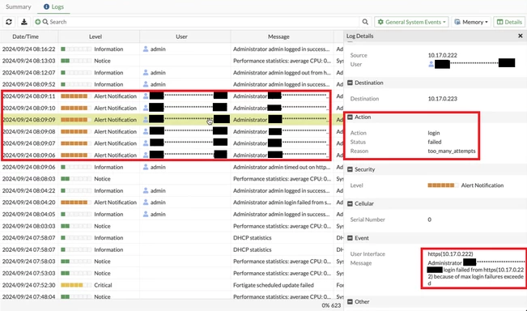Select the 07:48:04 Notice row
The height and width of the screenshot is (311, 527).
click(x=172, y=296)
